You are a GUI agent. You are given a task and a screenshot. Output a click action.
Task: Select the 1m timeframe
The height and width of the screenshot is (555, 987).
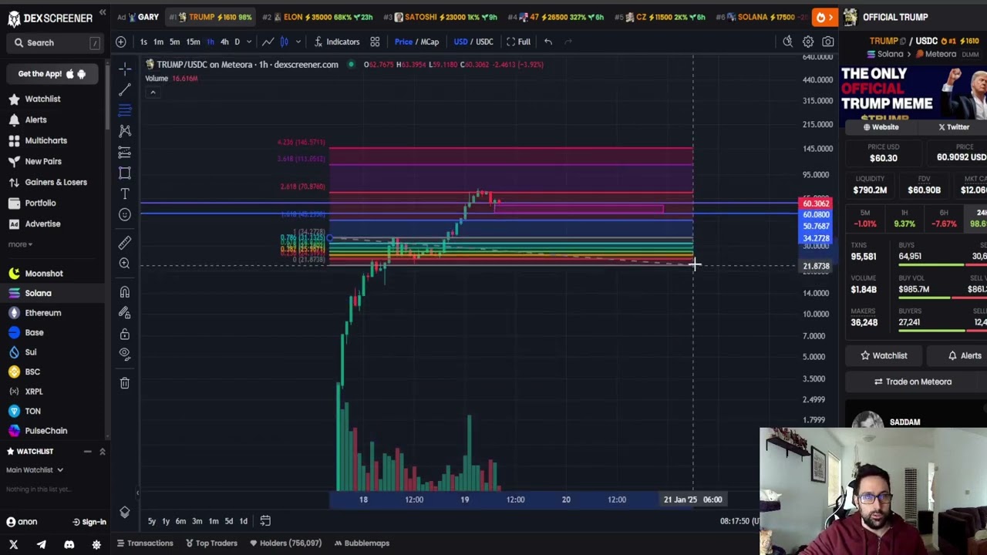tap(158, 42)
